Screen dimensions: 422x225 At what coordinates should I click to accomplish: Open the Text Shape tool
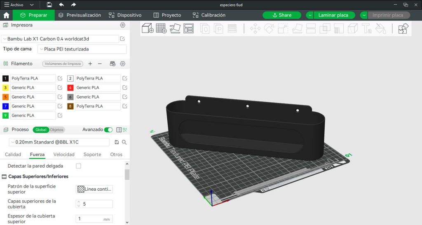366,28
